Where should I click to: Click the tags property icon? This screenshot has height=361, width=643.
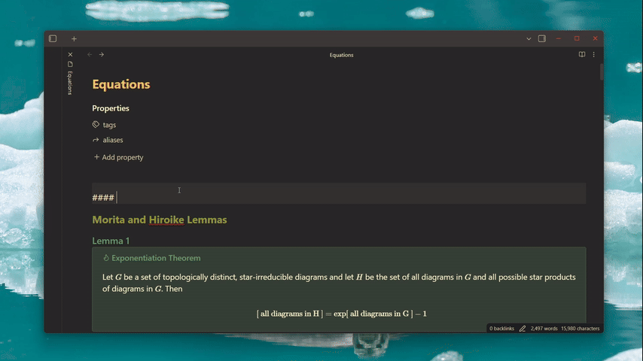pos(96,125)
